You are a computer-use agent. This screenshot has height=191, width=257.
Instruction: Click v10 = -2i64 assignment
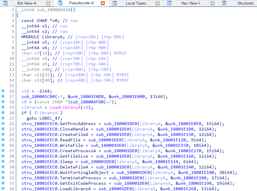37,91
